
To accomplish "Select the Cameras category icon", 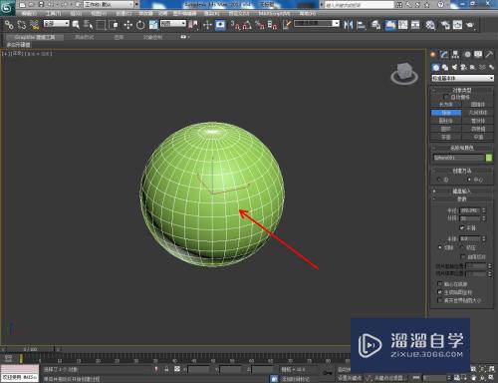I will (x=463, y=68).
